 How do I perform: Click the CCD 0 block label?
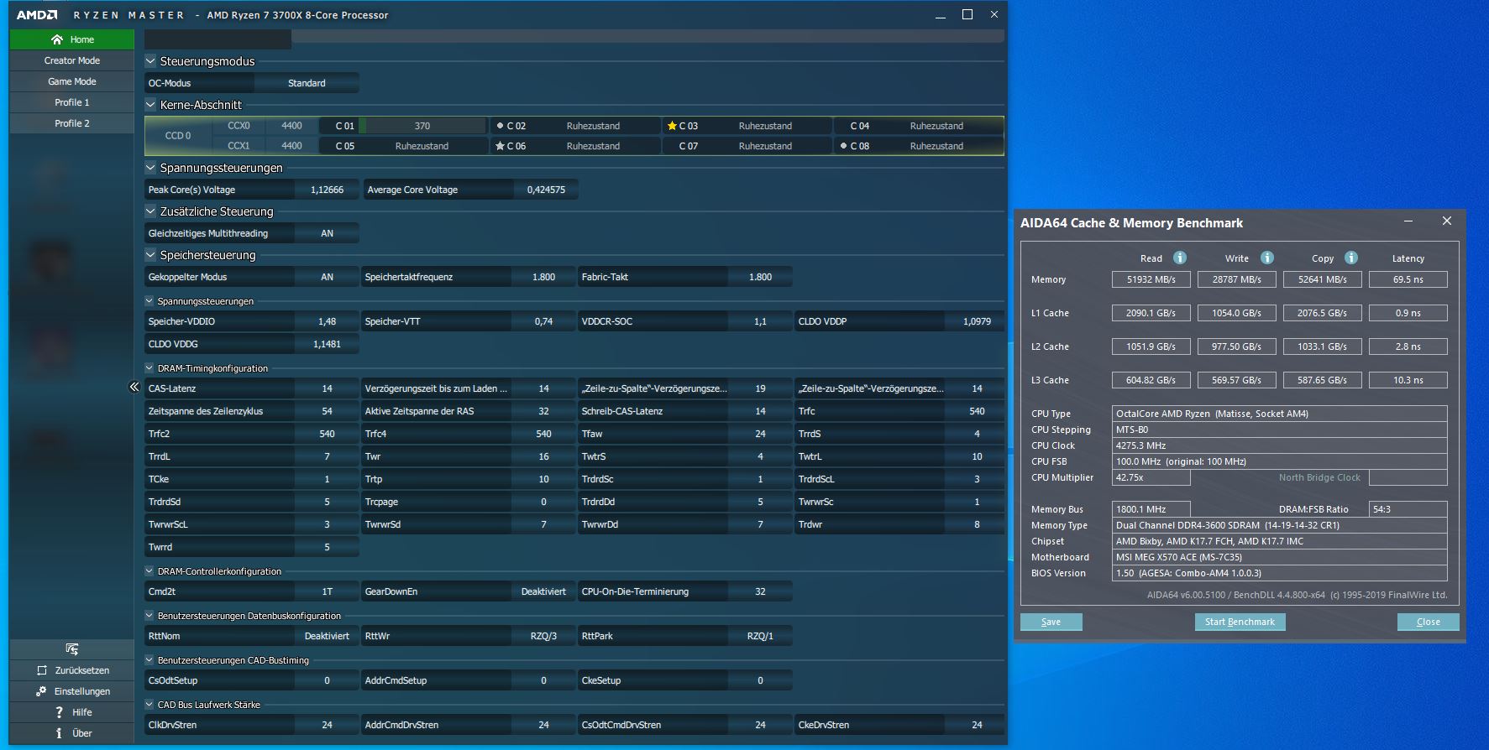(178, 136)
